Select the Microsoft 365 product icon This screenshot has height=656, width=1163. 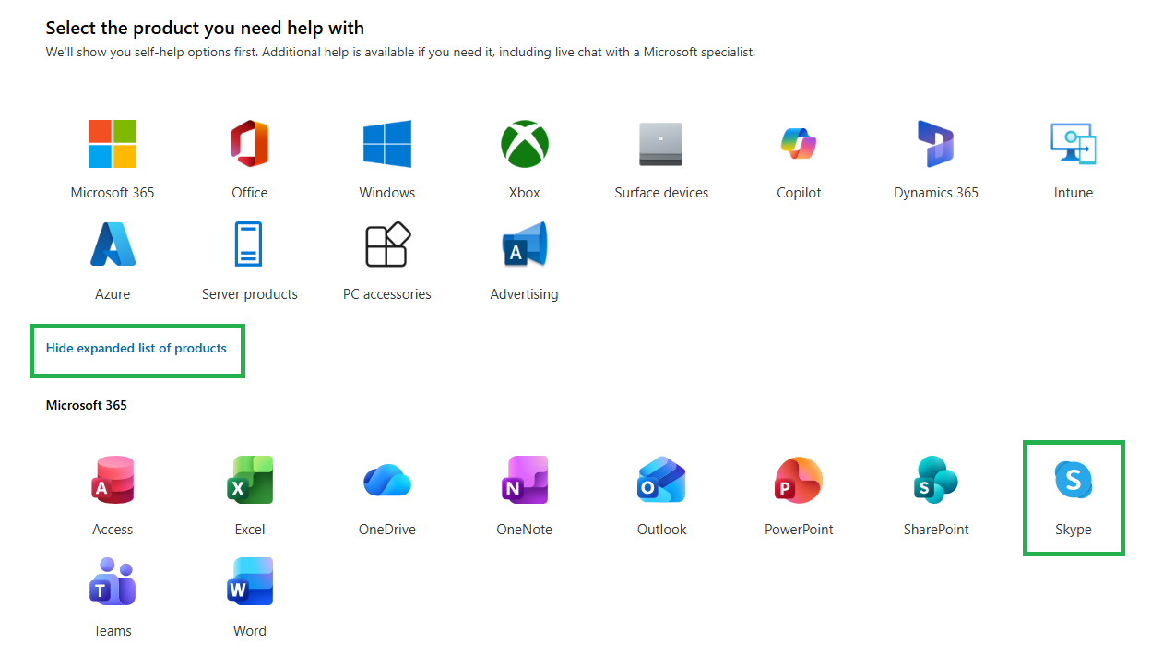pyautogui.click(x=113, y=144)
